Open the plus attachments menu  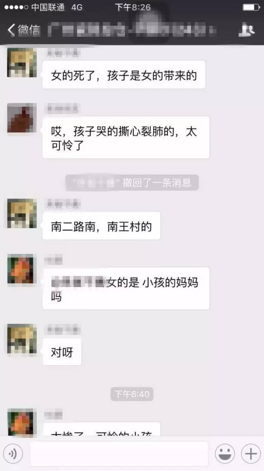pyautogui.click(x=251, y=454)
